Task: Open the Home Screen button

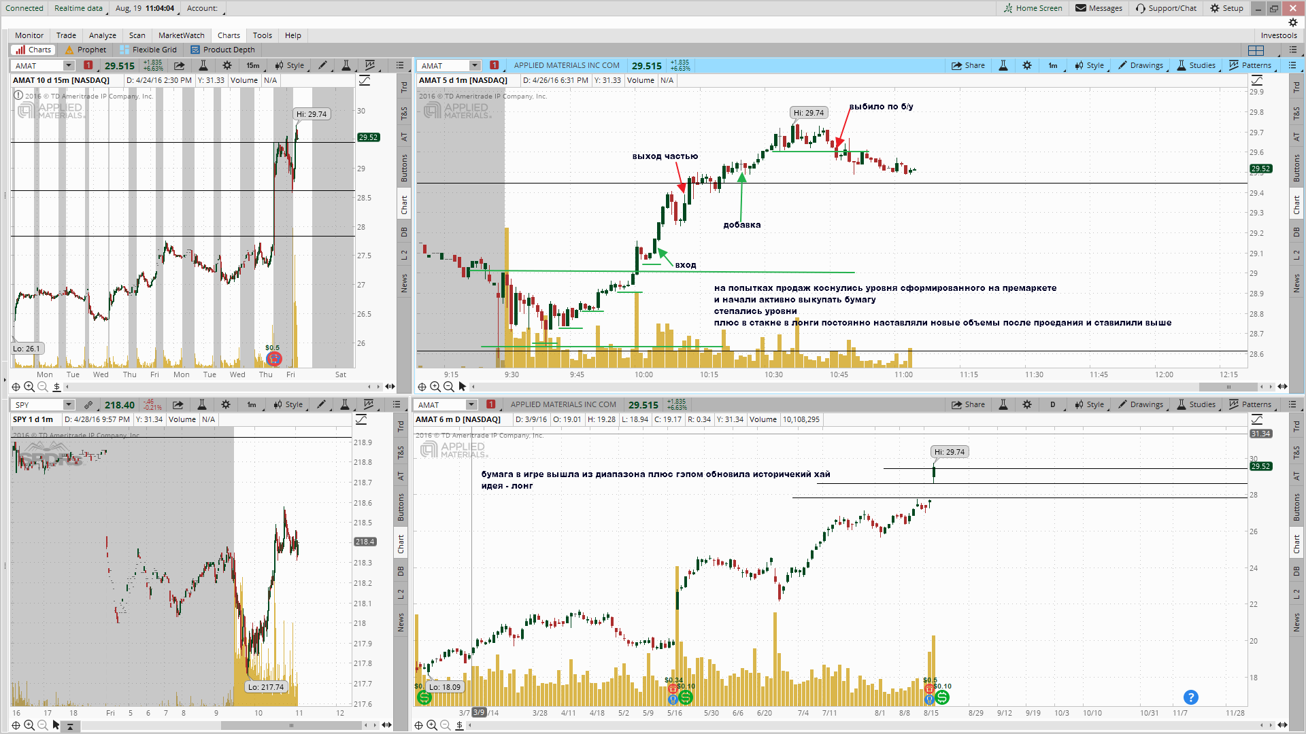Action: point(1033,8)
